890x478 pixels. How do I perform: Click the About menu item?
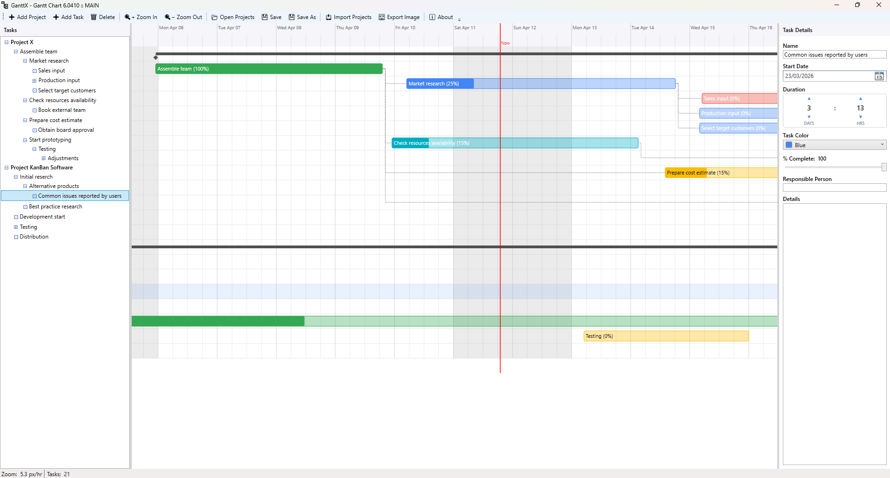coord(441,17)
